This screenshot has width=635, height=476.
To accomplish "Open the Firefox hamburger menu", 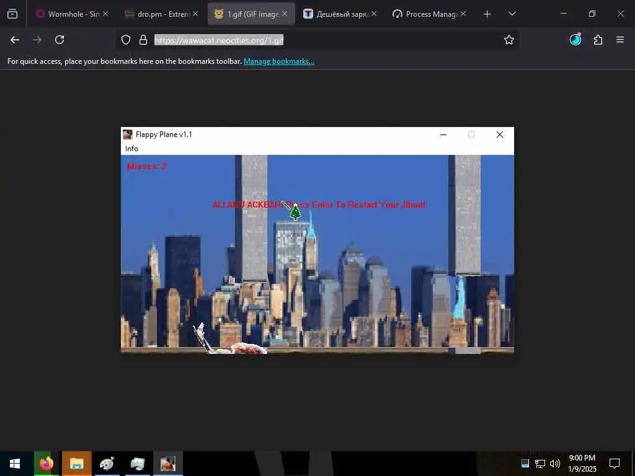I will (x=620, y=40).
